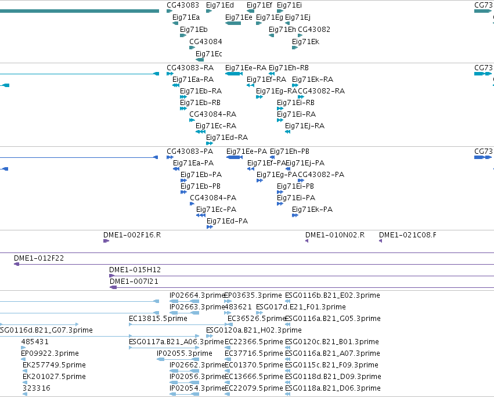Select the Eig71Ek gene label
494x397 pixels.
305,42
